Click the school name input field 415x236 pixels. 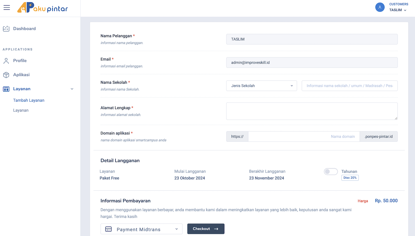click(x=349, y=86)
